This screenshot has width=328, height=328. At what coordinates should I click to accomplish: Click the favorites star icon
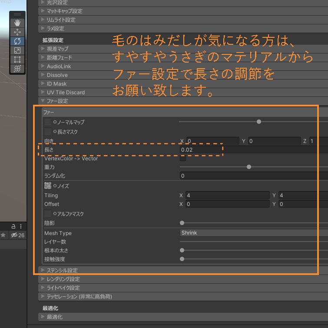[x=3, y=235]
